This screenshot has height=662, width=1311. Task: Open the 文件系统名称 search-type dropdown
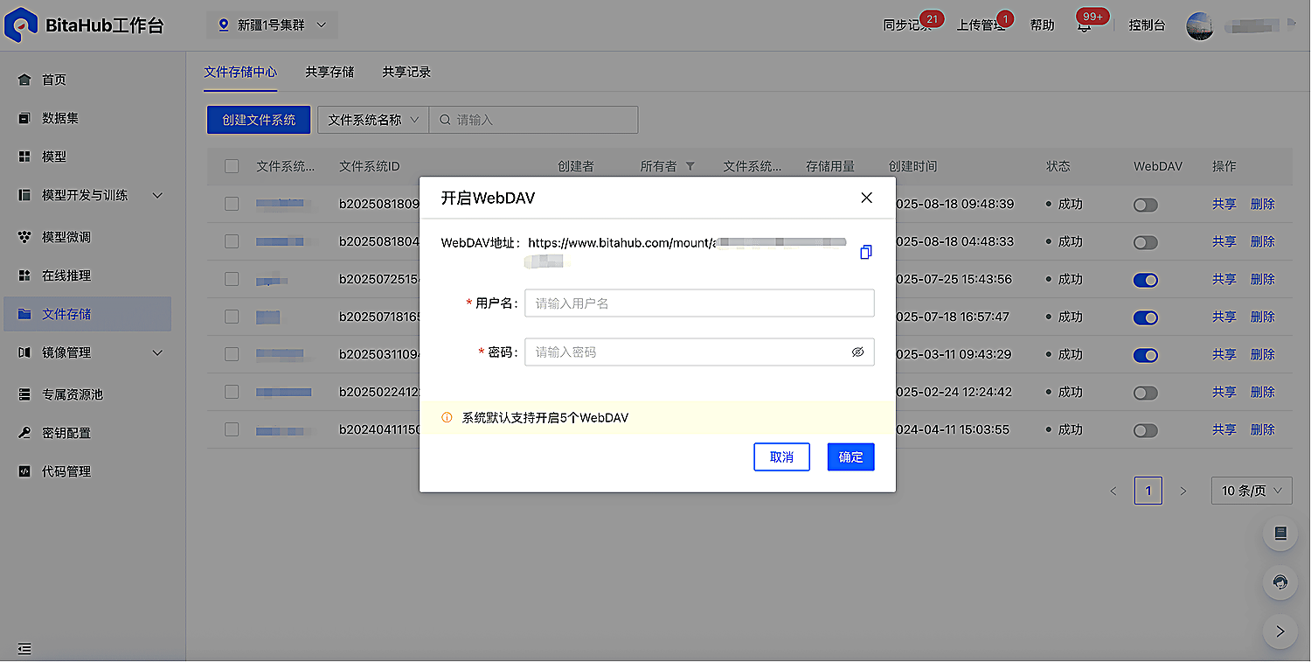[x=373, y=120]
